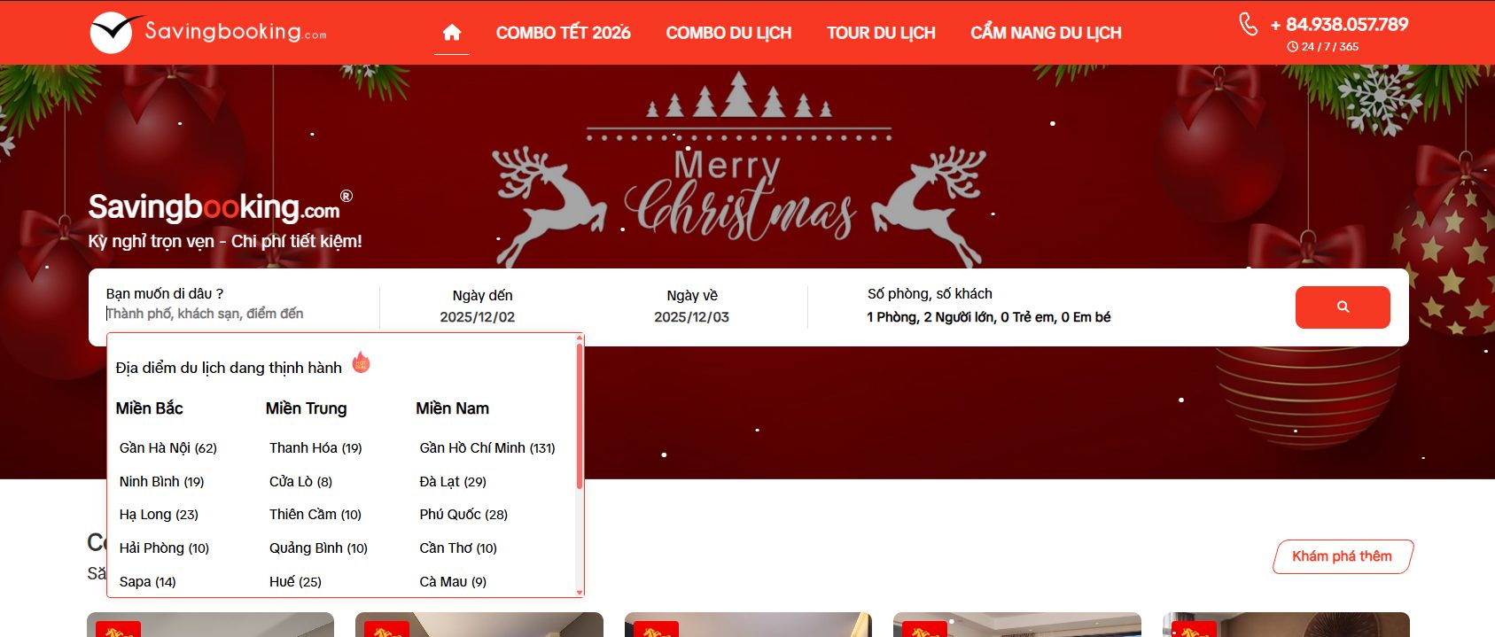Open the Ngày đến date picker

[x=478, y=307]
